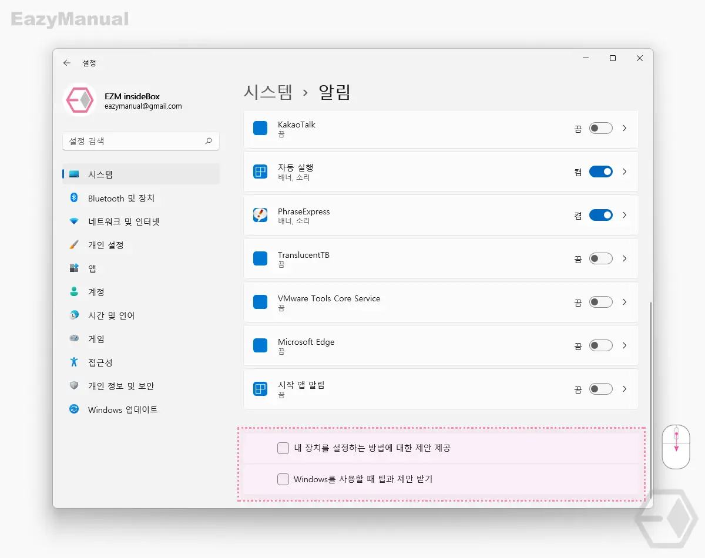Click the 개인 설정 paintbrush icon
The image size is (705, 558).
pyautogui.click(x=74, y=245)
